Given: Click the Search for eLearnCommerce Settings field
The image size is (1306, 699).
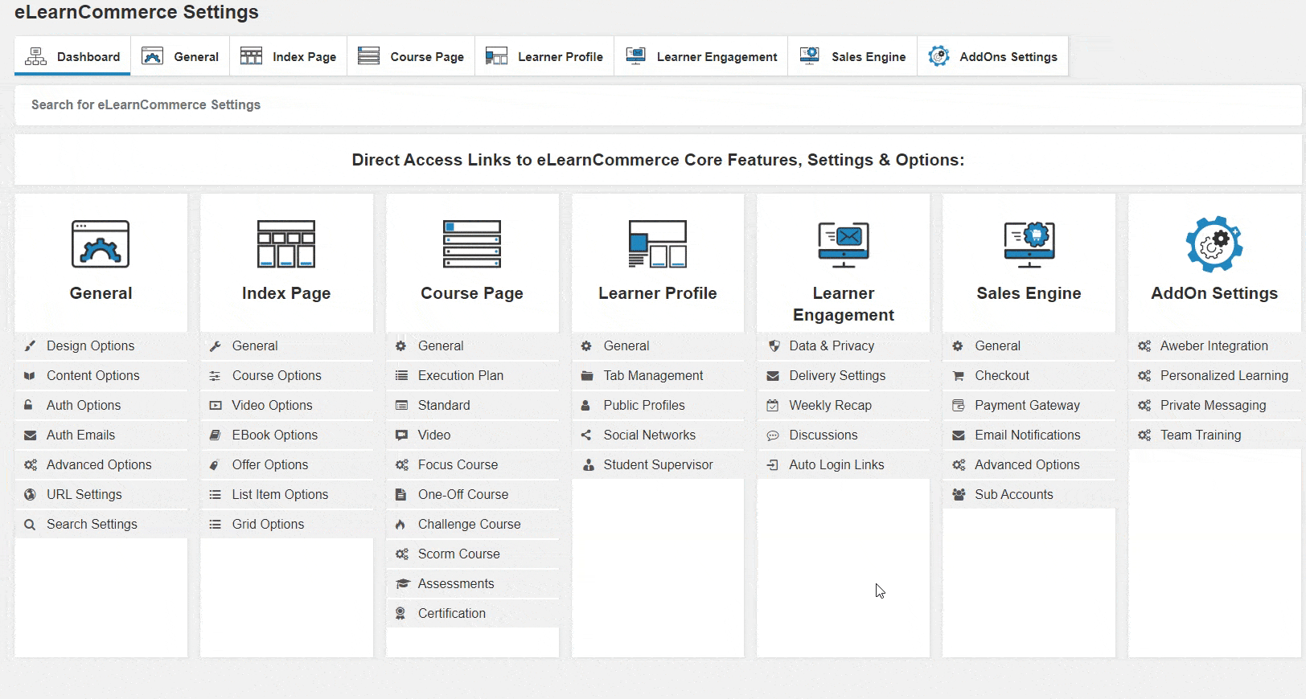Looking at the screenshot, I should [x=658, y=105].
